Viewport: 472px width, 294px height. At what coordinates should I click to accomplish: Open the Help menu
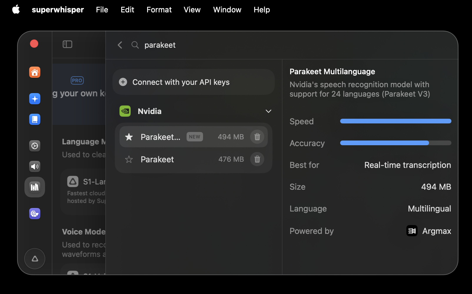point(262,10)
